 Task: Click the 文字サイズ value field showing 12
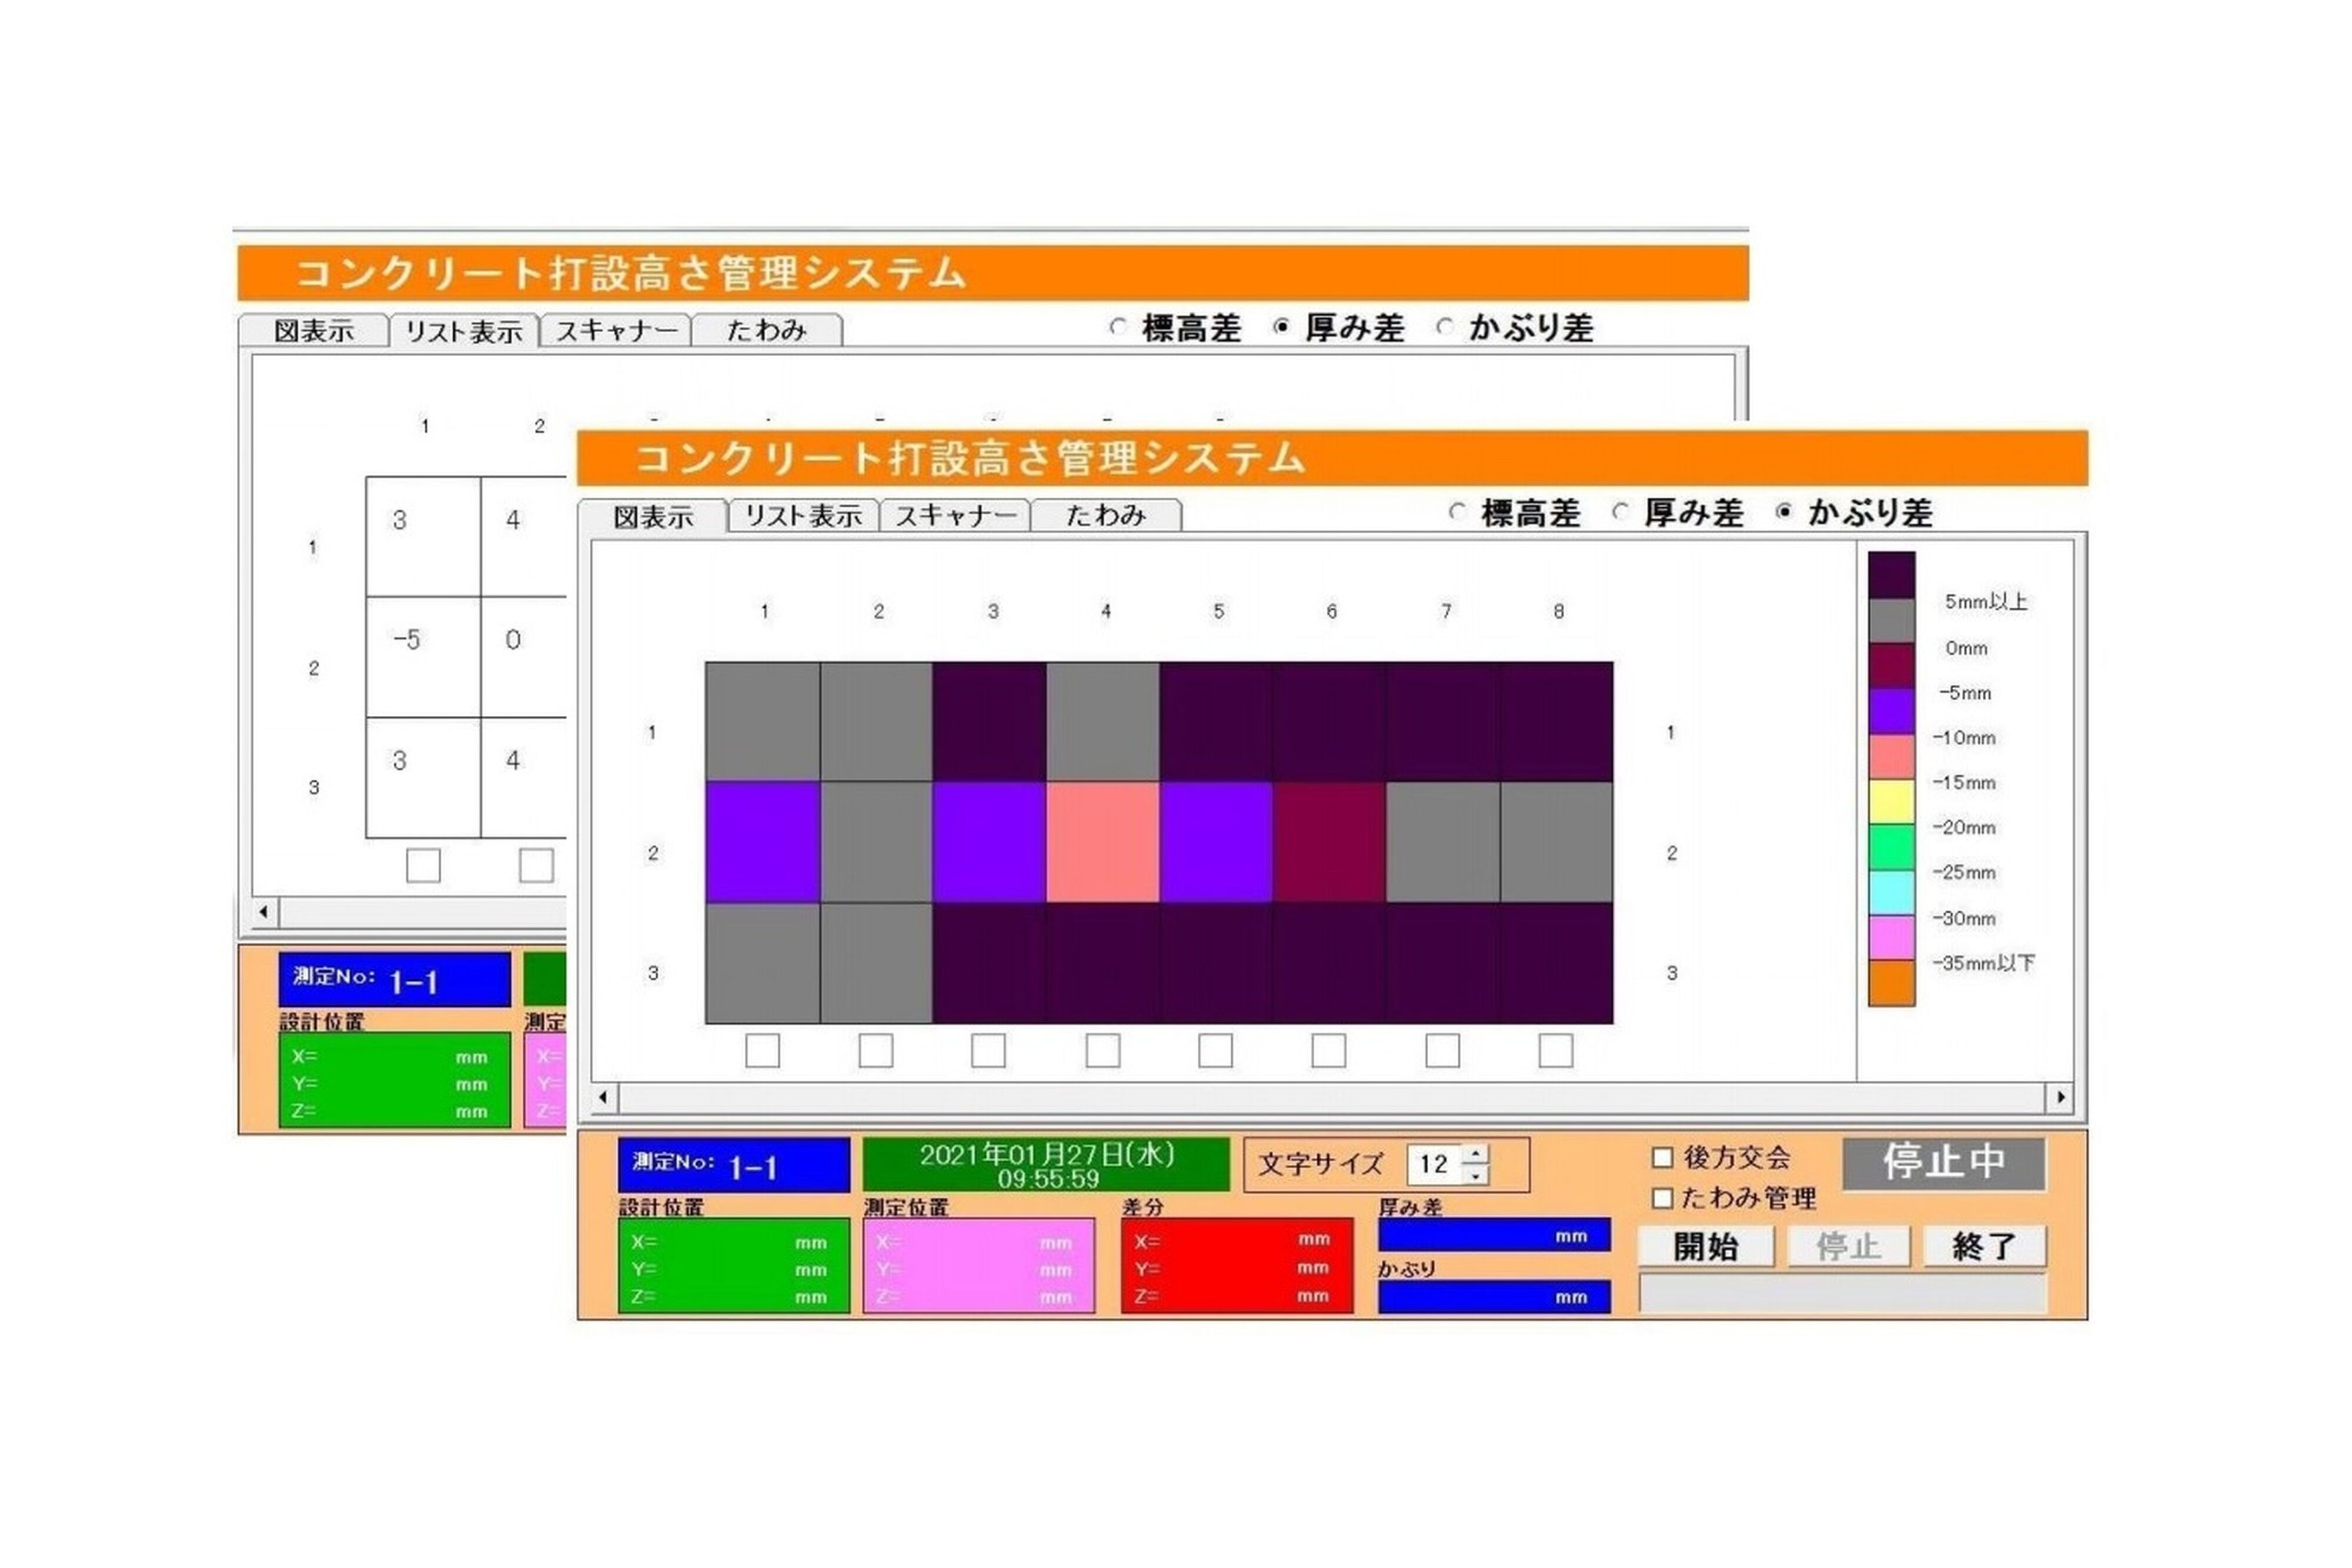tap(1434, 1164)
